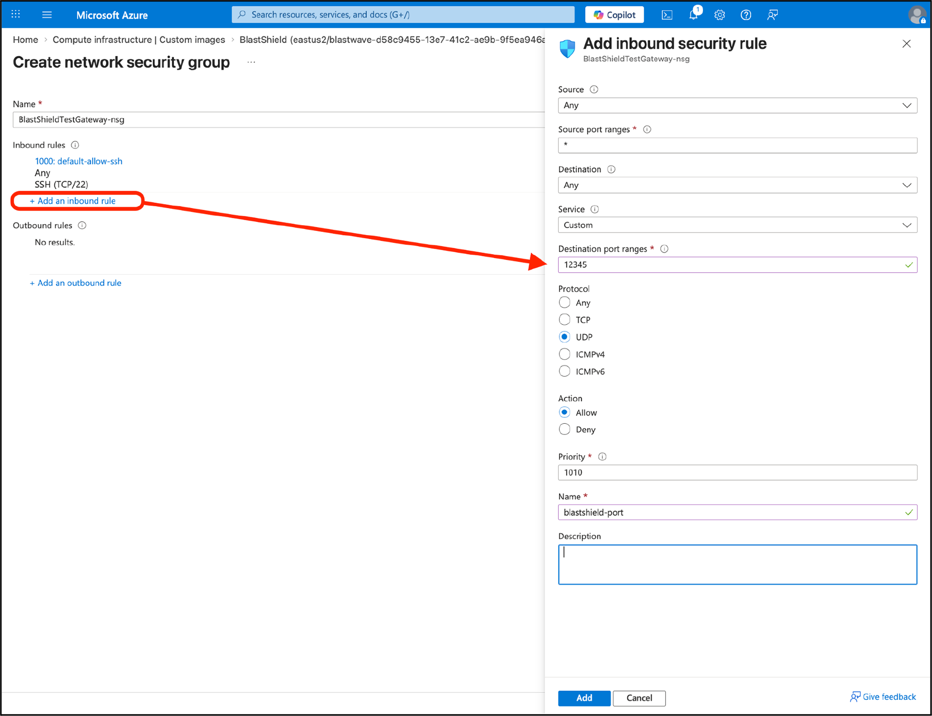Image resolution: width=932 pixels, height=716 pixels.
Task: Click Add an outbound rule link
Action: tap(76, 283)
